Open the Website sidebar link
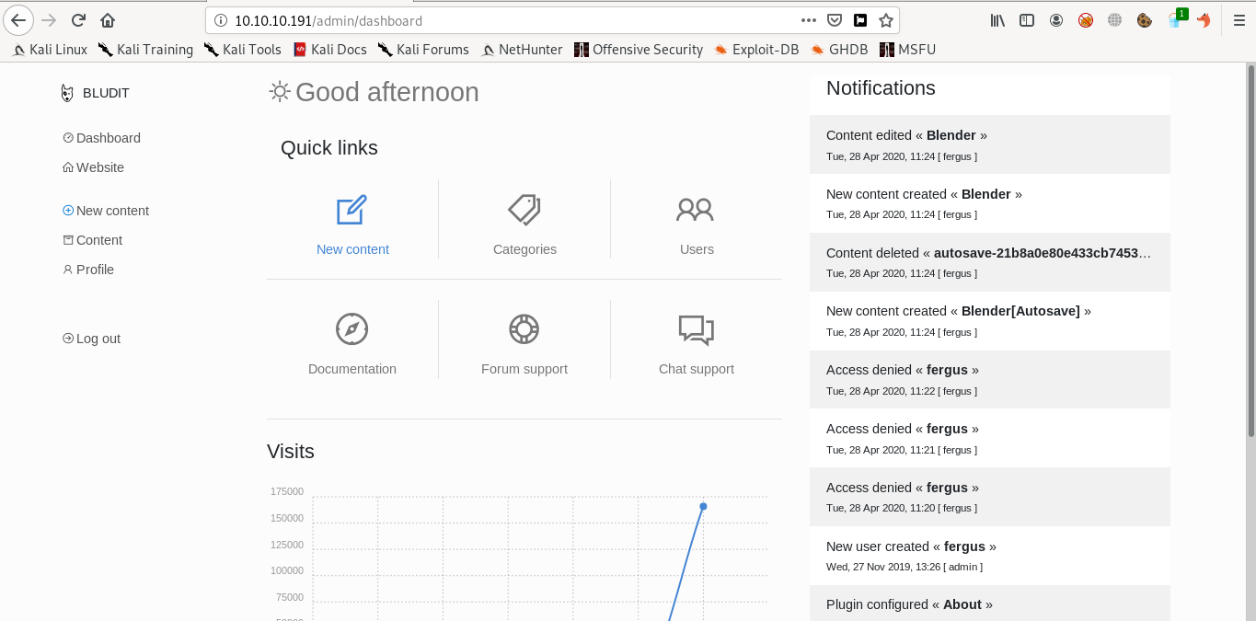 coord(99,167)
